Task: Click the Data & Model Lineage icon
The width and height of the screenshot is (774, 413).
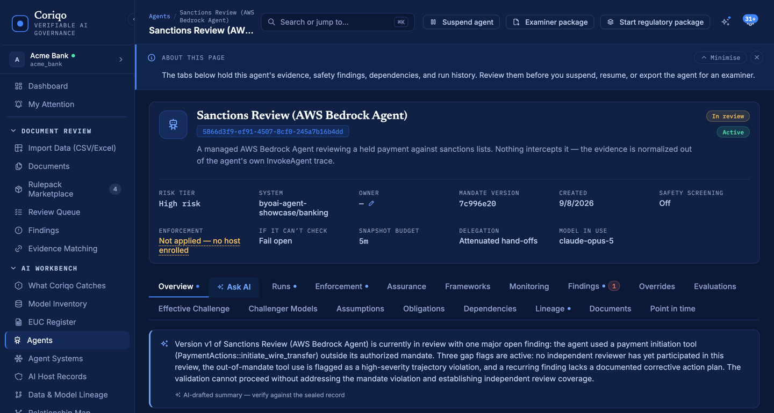Action: point(19,395)
